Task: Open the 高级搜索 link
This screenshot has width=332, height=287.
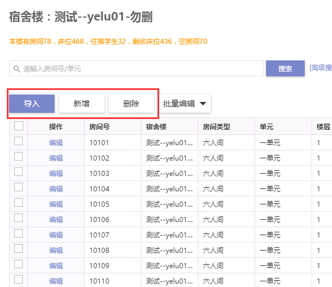Action: click(321, 68)
